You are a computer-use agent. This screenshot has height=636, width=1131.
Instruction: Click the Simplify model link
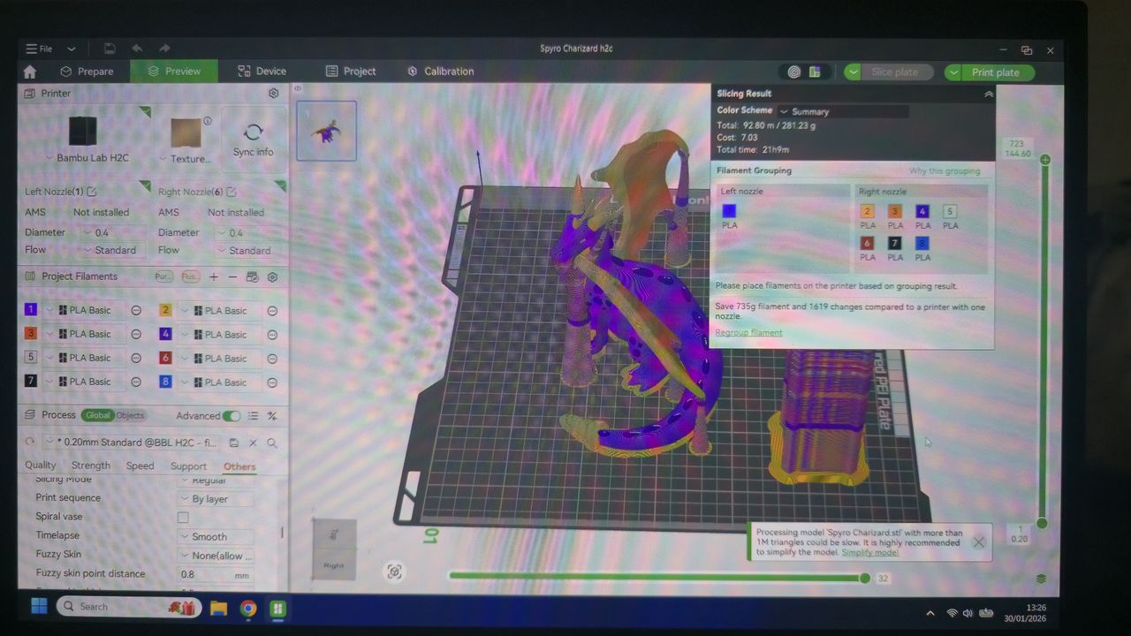tap(869, 552)
